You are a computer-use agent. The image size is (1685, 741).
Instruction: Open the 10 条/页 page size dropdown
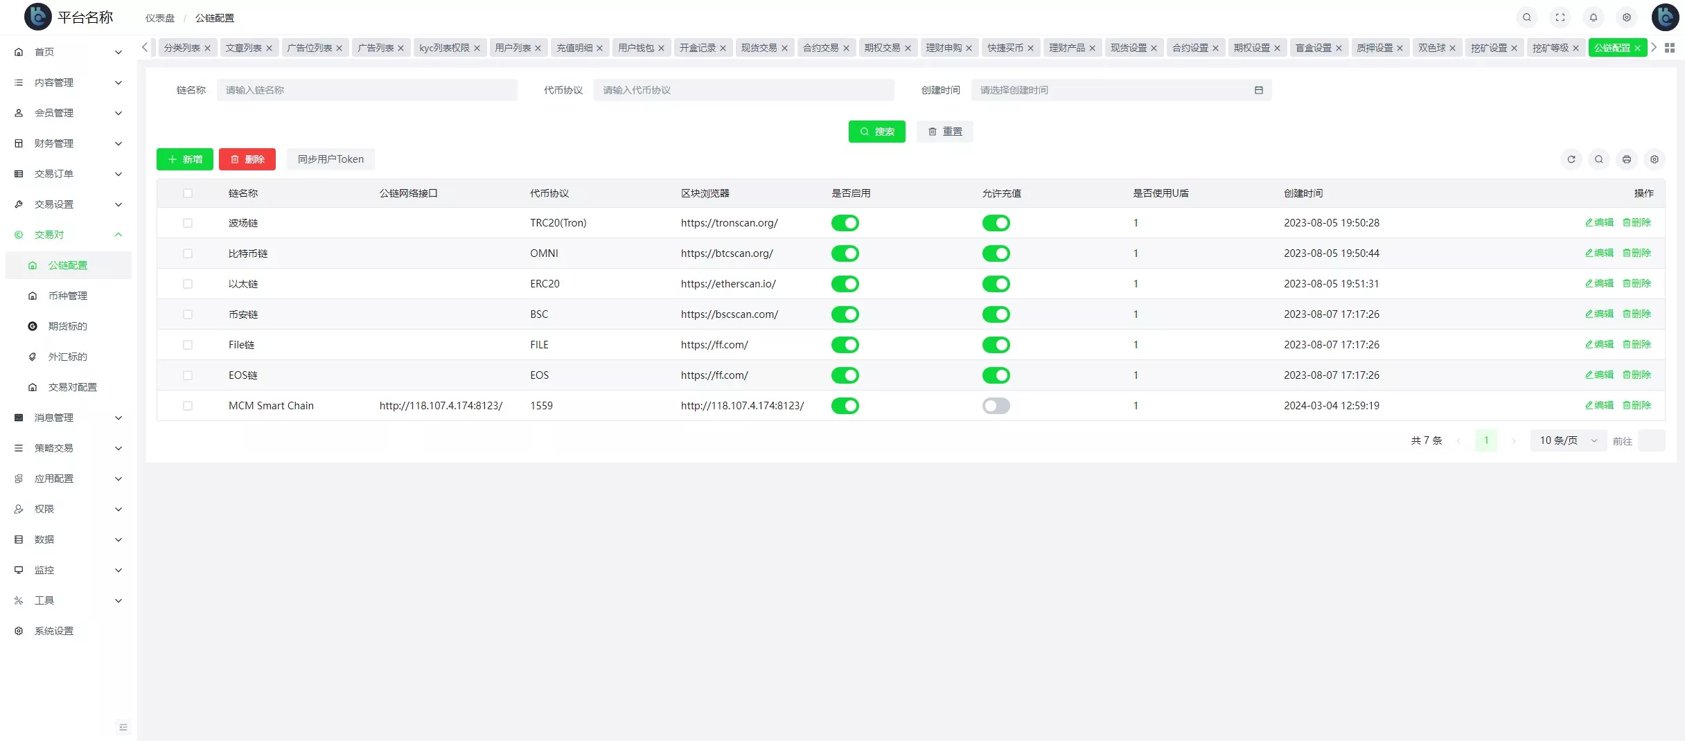1568,440
